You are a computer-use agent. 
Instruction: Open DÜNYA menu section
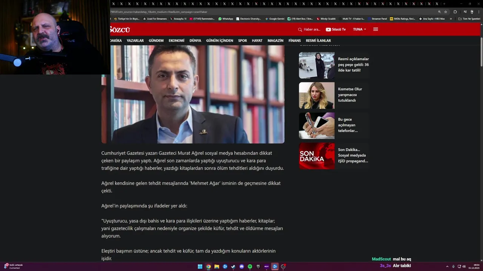point(195,41)
